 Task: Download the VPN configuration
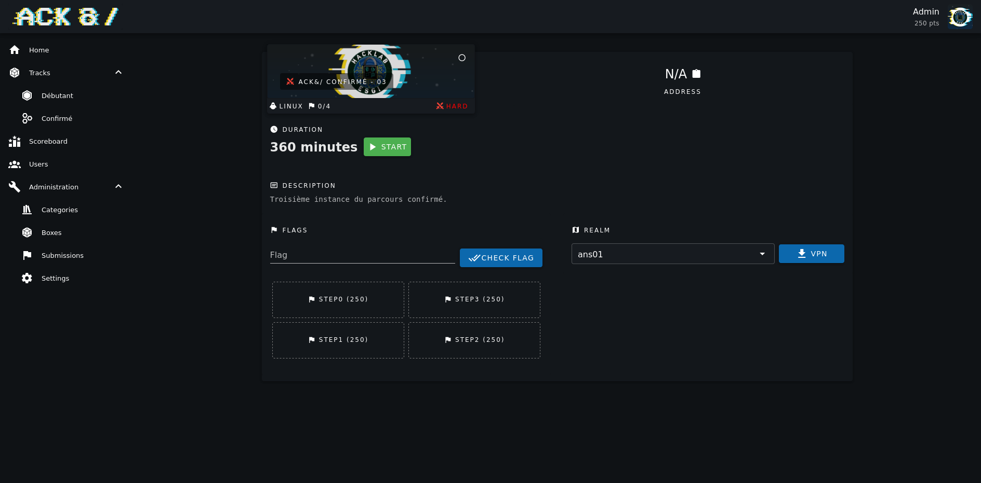811,254
